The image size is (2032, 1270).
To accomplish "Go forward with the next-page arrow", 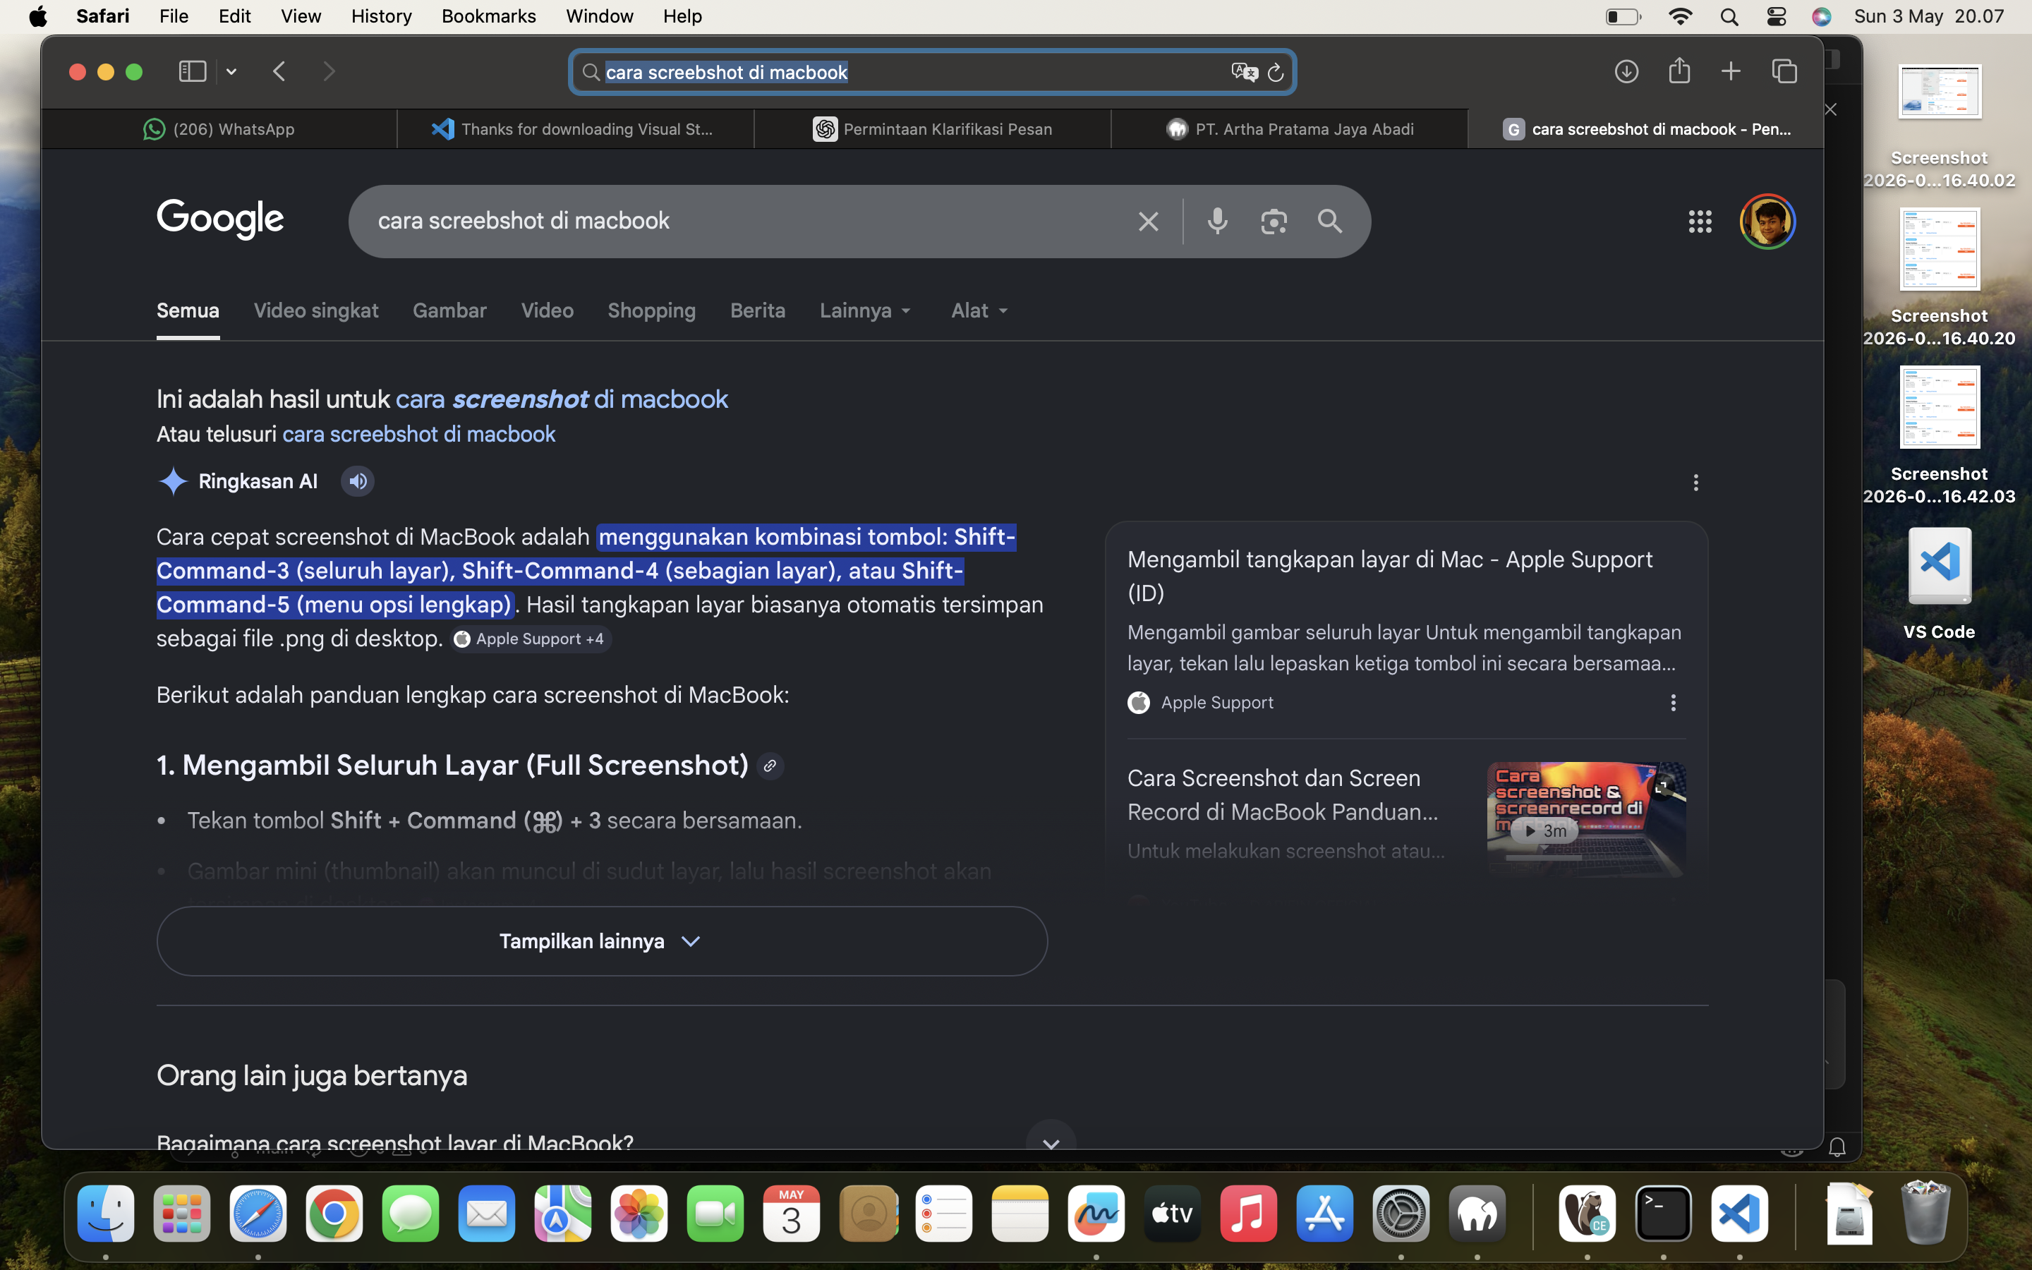I will point(328,71).
